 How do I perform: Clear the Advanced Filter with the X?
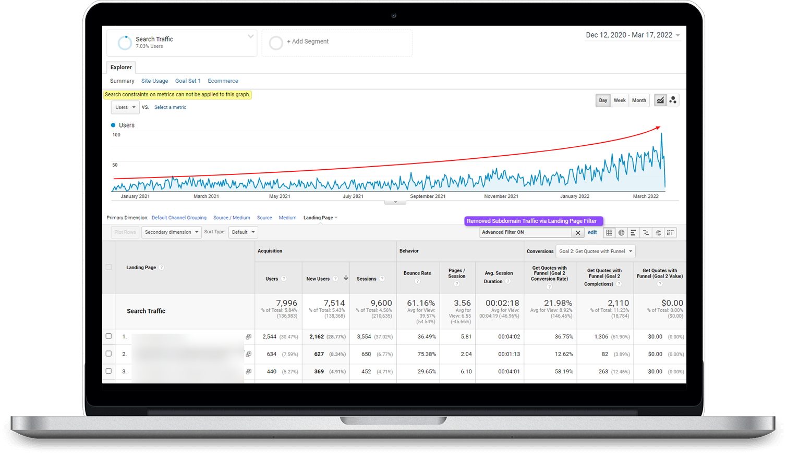pos(578,233)
